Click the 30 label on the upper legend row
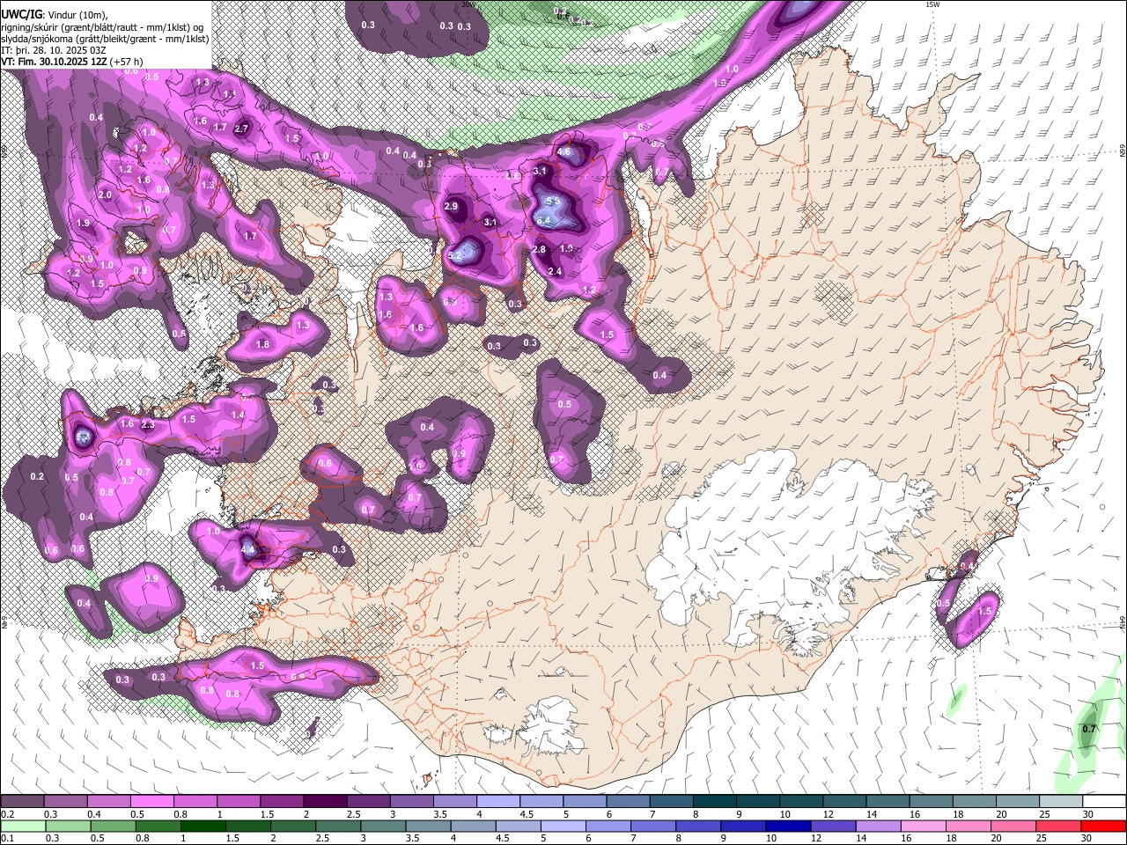Screen dimensions: 1127x845 pyautogui.click(x=1088, y=814)
